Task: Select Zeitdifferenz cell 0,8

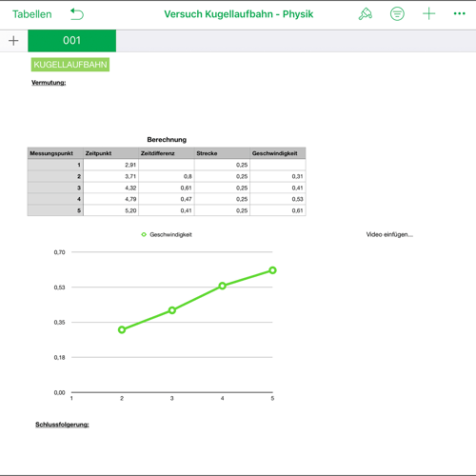Action: pyautogui.click(x=167, y=176)
